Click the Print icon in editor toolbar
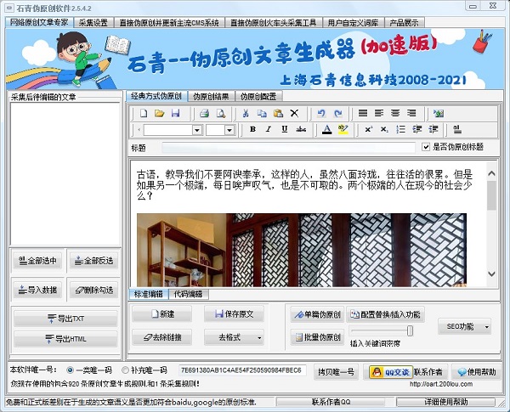 pyautogui.click(x=203, y=113)
